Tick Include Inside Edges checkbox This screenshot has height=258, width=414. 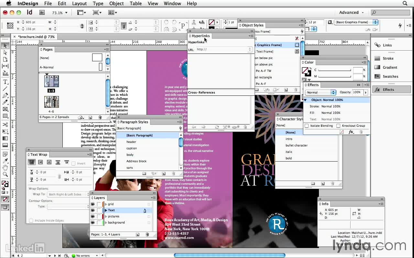(31, 221)
